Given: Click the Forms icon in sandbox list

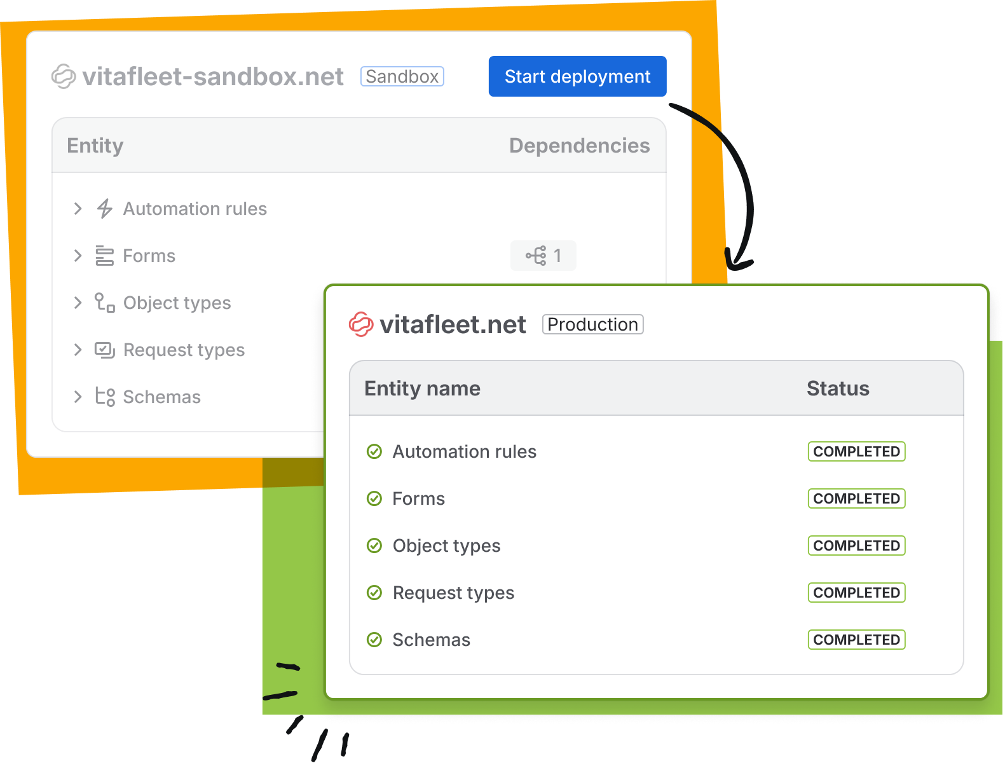Looking at the screenshot, I should pyautogui.click(x=105, y=256).
